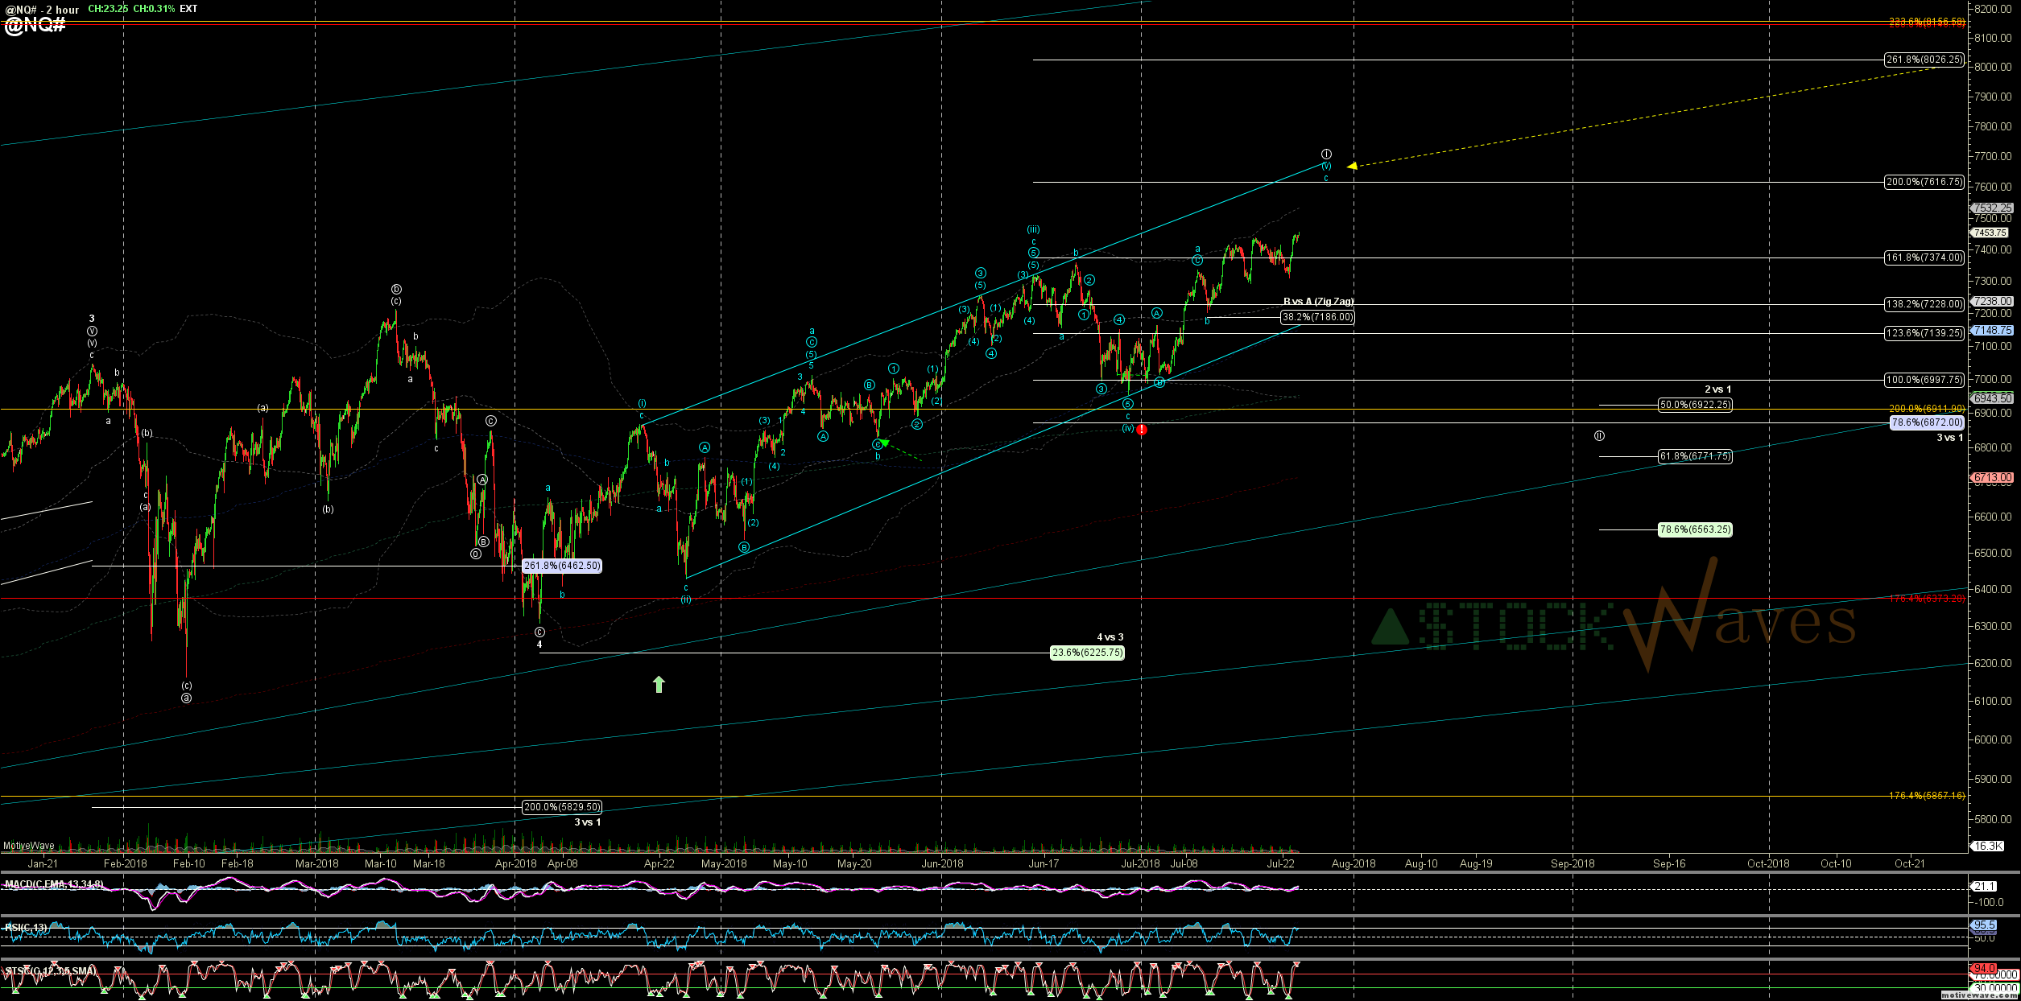This screenshot has width=2021, height=1001.
Task: Open the RSI(C,13) indicator label
Action: (26, 928)
